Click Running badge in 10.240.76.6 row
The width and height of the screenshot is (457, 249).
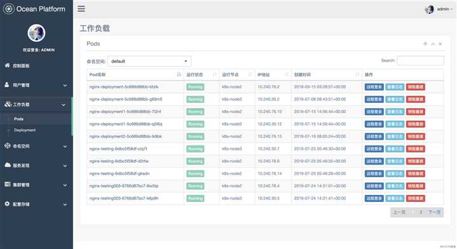click(x=195, y=161)
